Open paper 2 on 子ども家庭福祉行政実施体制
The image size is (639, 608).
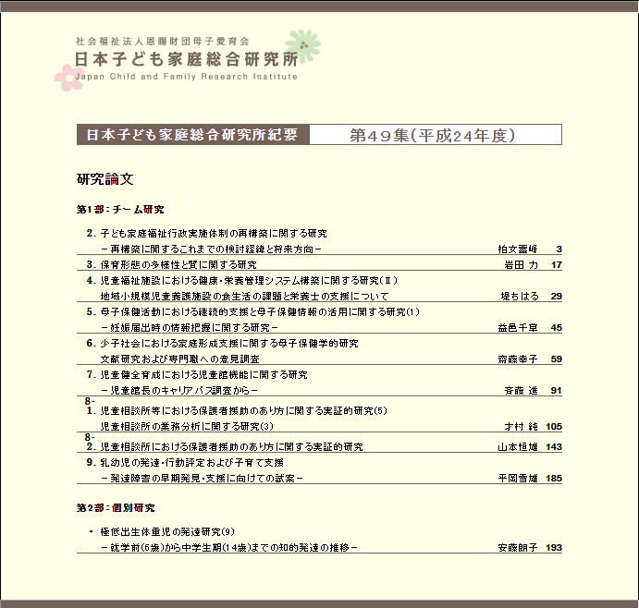click(x=213, y=233)
